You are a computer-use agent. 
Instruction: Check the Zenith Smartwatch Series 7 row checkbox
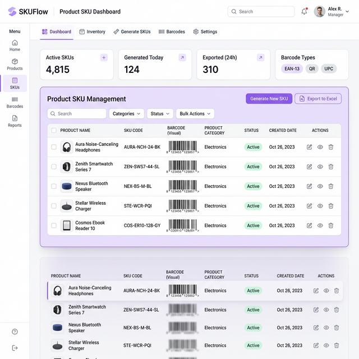click(x=54, y=167)
